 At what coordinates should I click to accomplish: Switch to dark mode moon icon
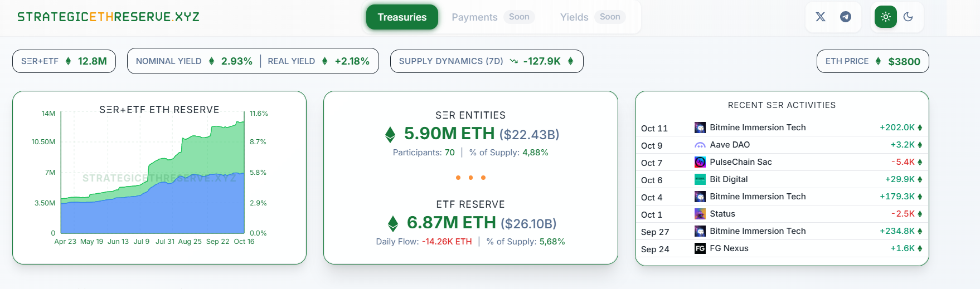click(908, 17)
